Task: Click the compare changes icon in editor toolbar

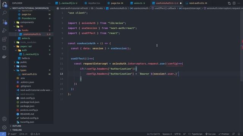Action: (229, 3)
